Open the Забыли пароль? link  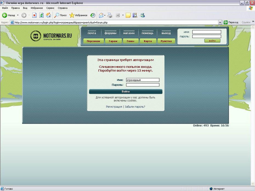(135, 107)
